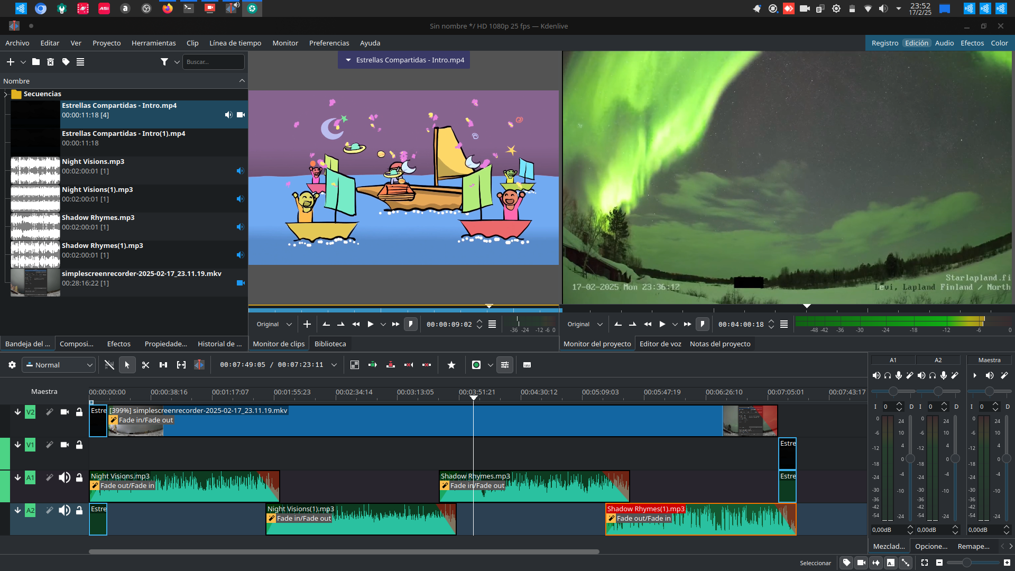This screenshot has width=1015, height=571.
Task: Open timeline settings gear icon
Action: pyautogui.click(x=12, y=365)
